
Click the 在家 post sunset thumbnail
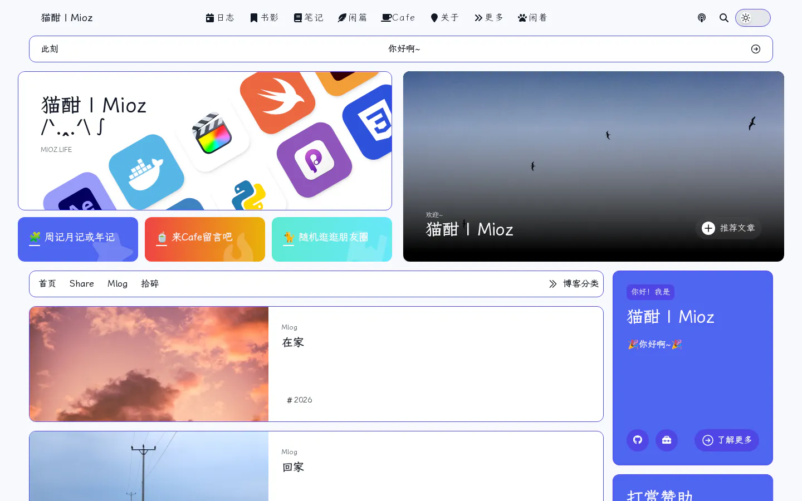pyautogui.click(x=149, y=364)
